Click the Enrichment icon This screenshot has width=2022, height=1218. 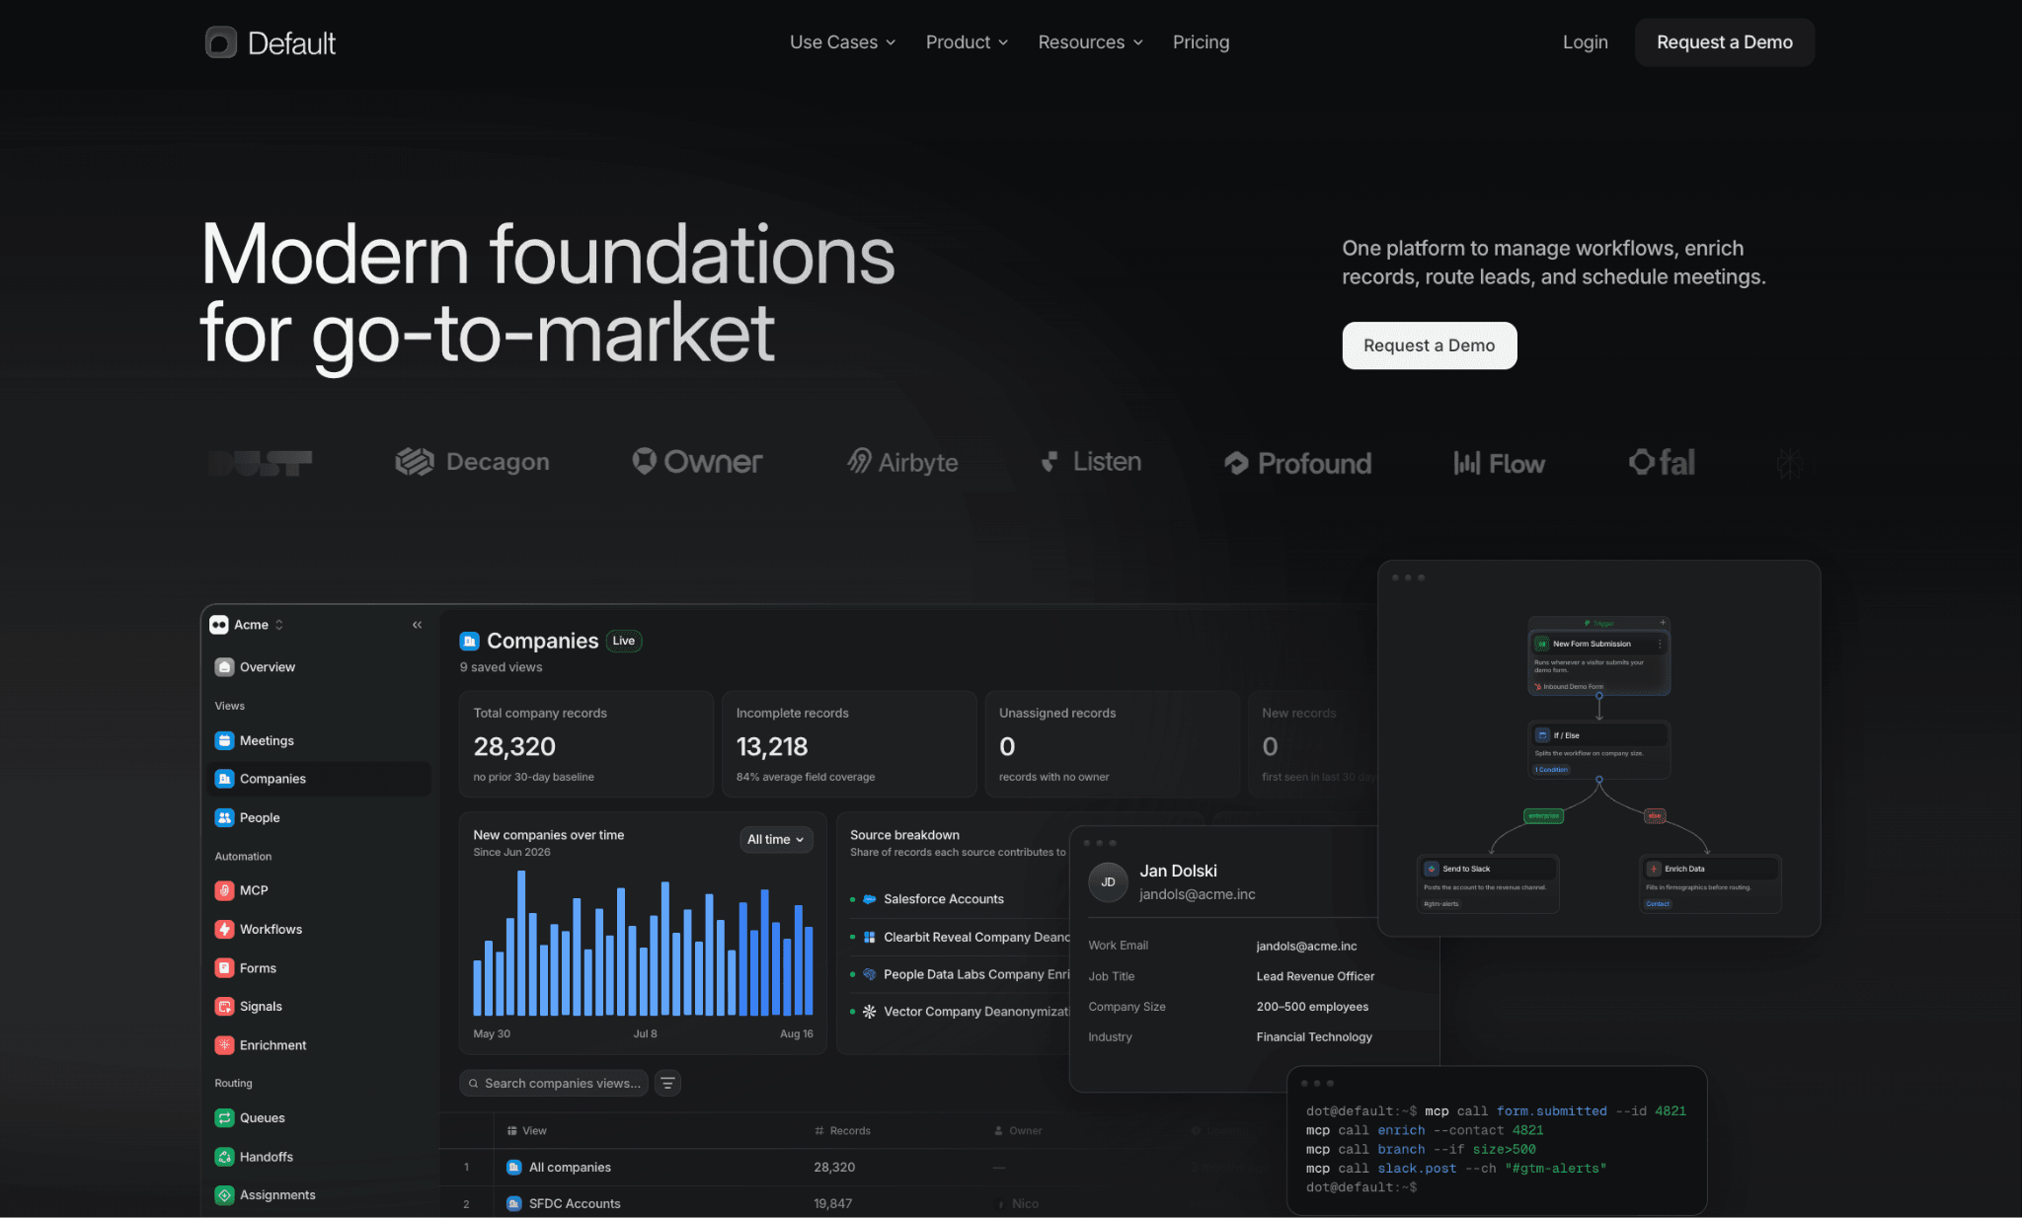[225, 1045]
